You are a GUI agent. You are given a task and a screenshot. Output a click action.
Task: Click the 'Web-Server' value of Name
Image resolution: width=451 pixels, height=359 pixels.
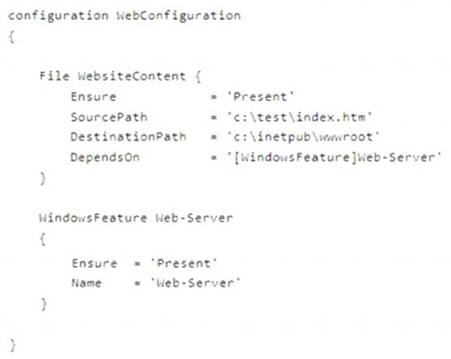click(196, 283)
